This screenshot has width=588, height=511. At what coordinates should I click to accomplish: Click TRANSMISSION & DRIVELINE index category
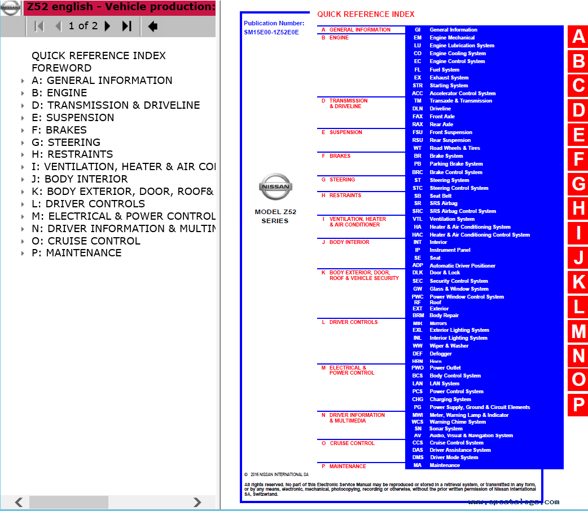(x=348, y=104)
